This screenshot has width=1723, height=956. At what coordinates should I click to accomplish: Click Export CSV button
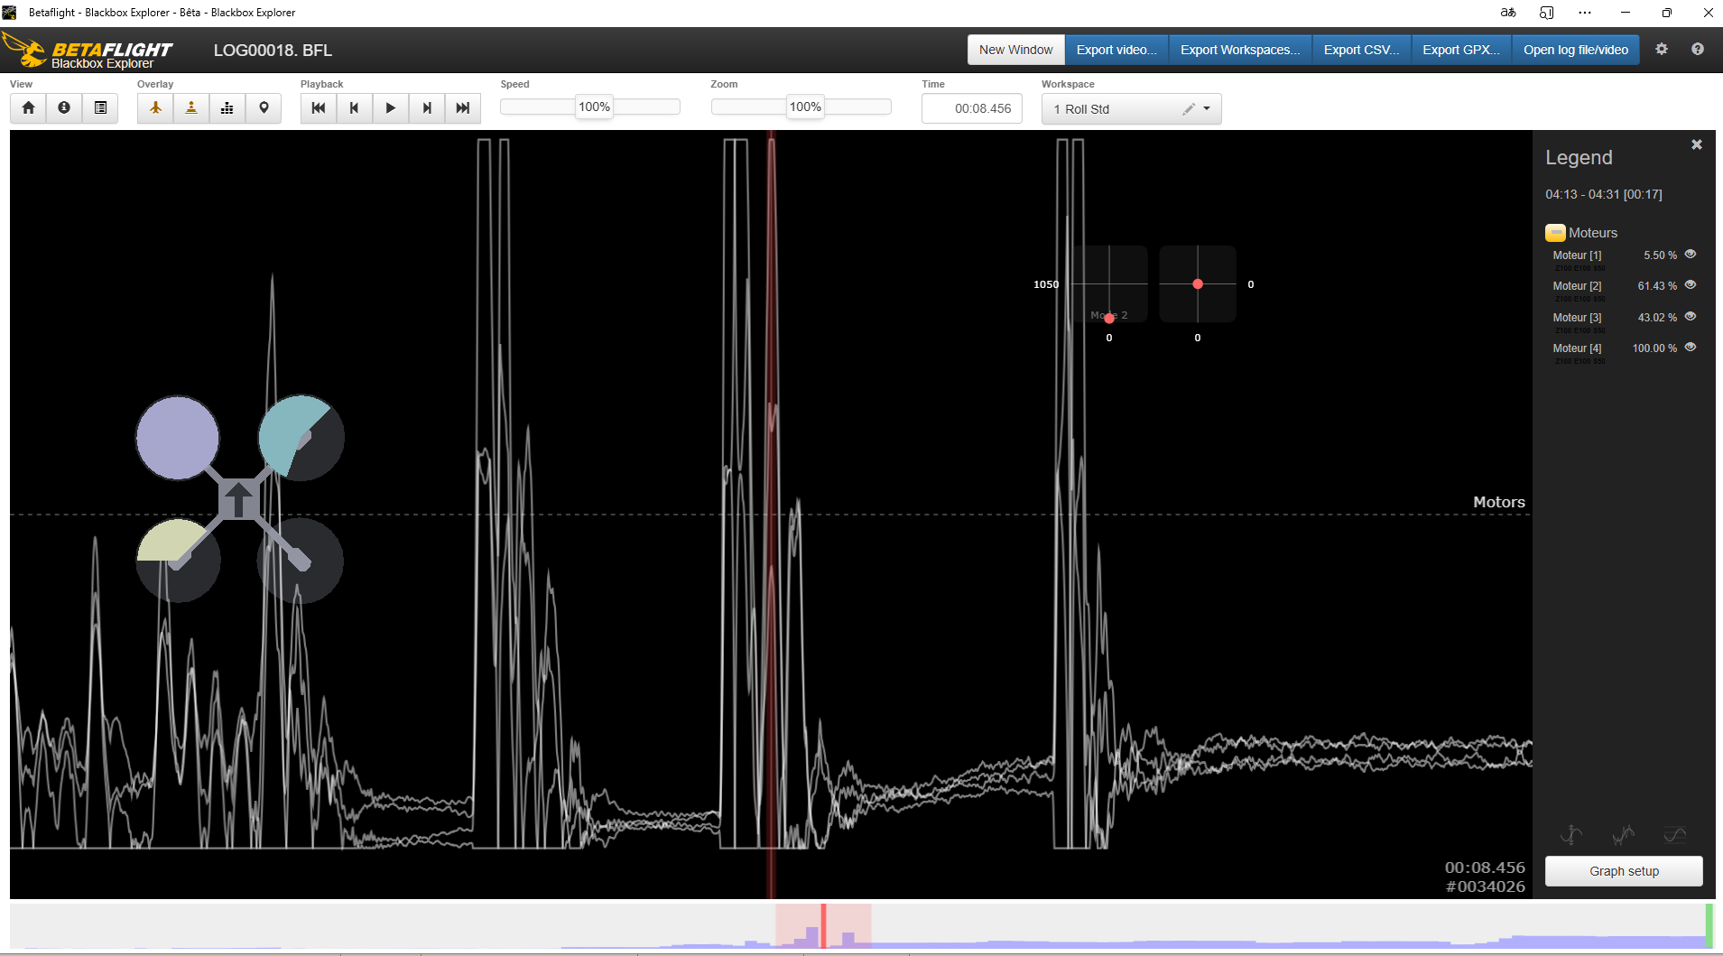1361,50
